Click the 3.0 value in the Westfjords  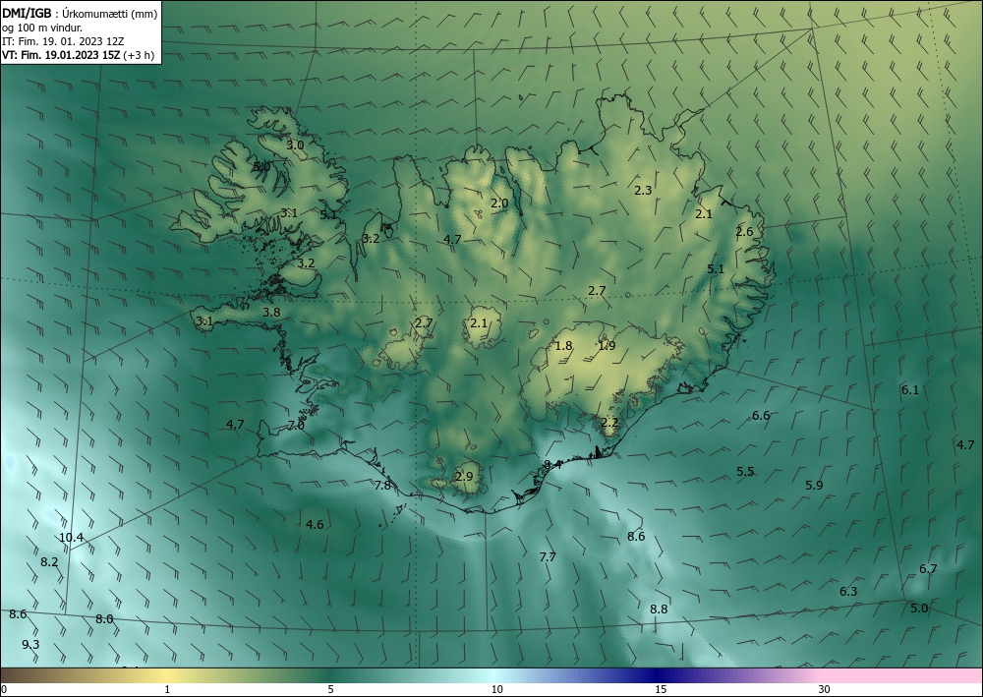coord(295,145)
